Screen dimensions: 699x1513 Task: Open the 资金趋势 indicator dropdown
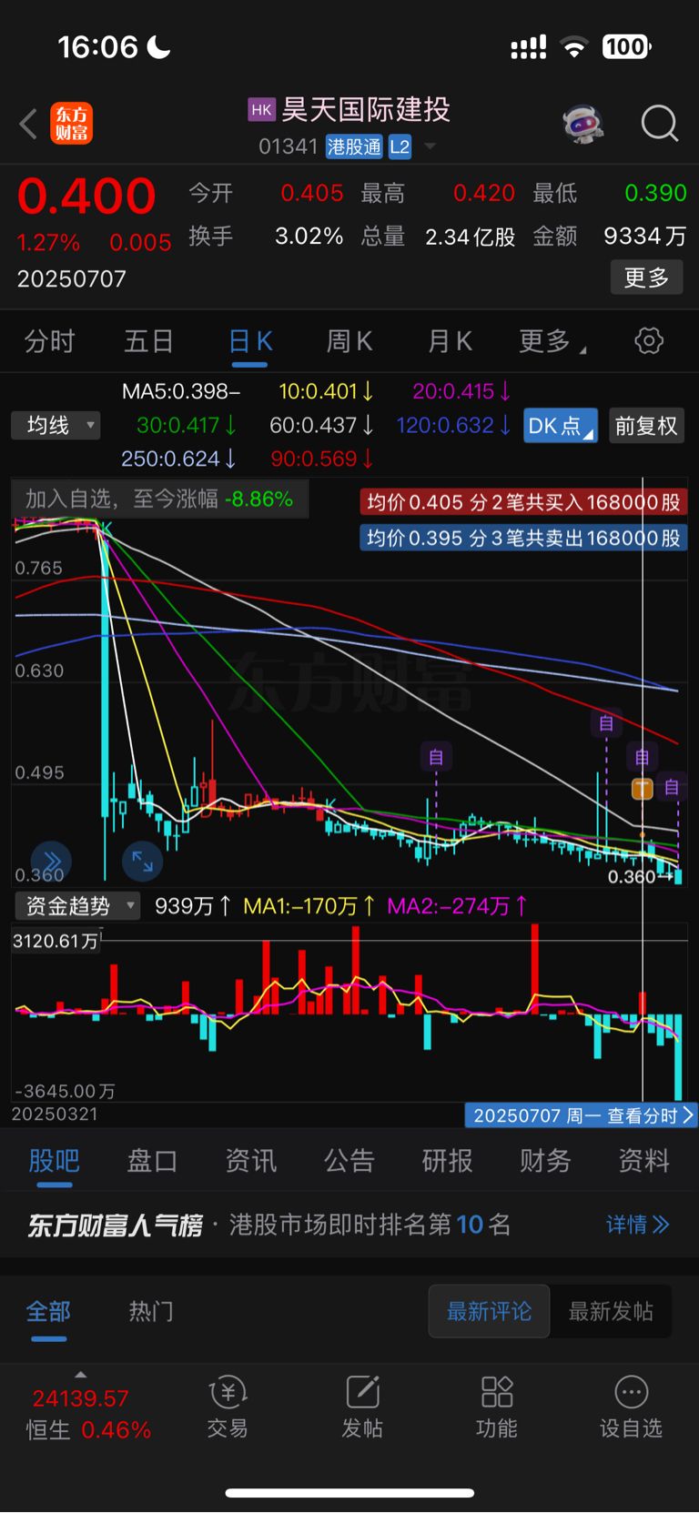click(77, 905)
